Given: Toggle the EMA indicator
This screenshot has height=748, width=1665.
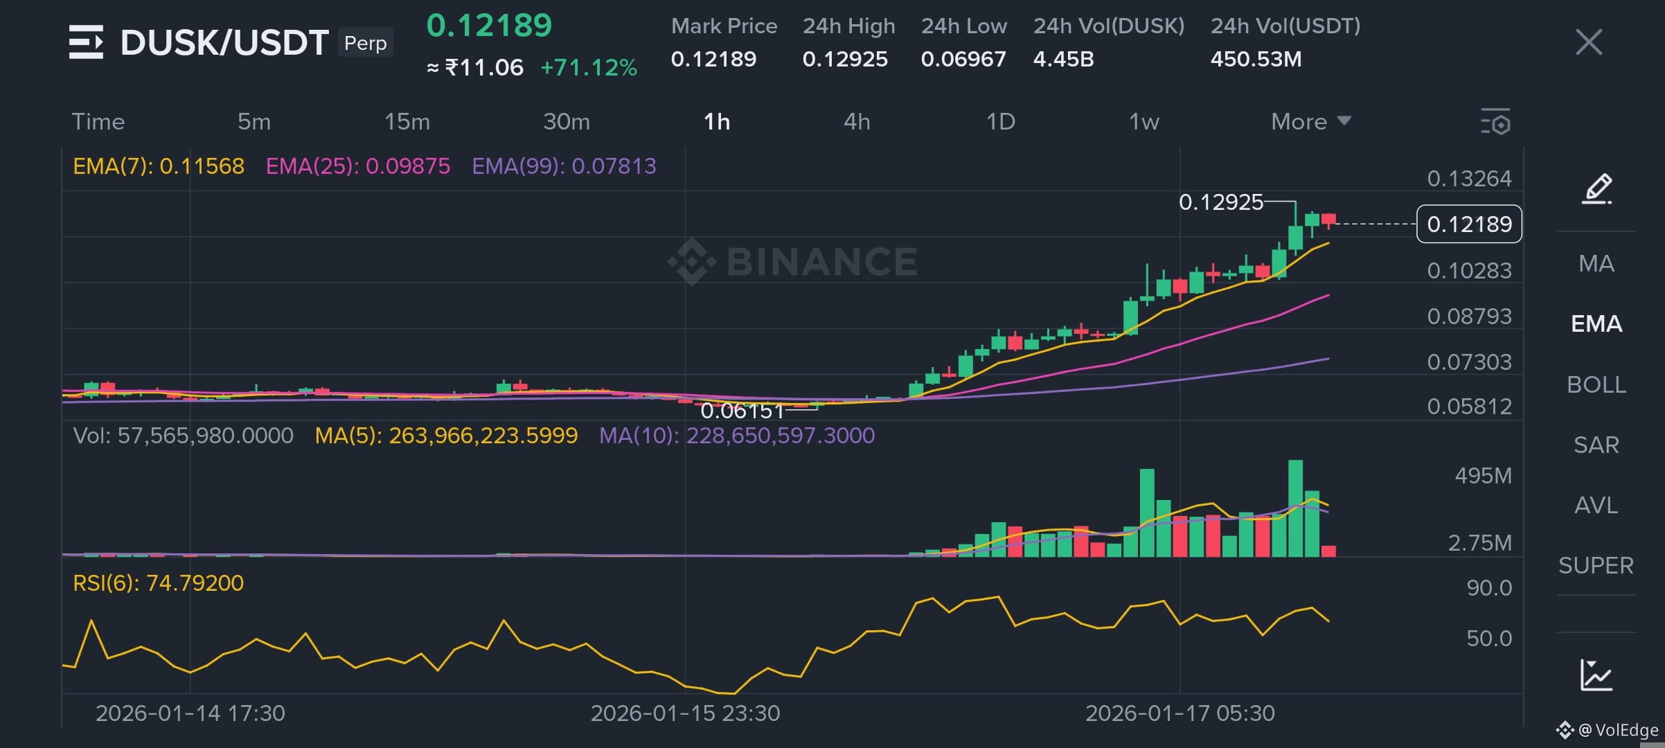Looking at the screenshot, I should (1596, 324).
